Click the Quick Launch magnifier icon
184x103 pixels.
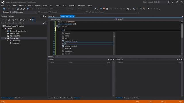168,2
